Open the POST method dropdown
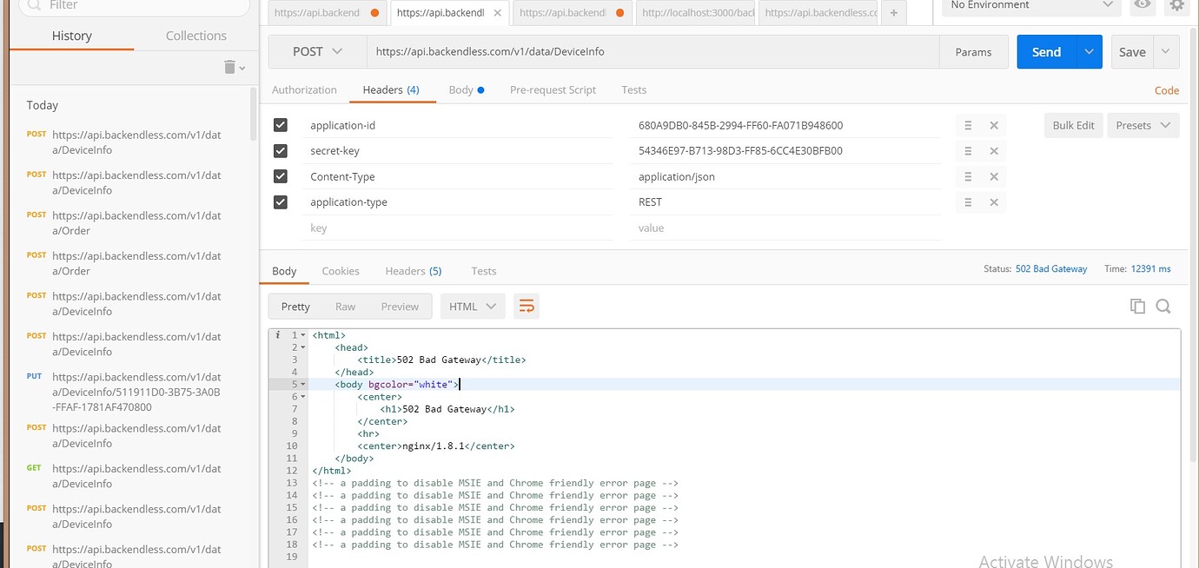The height and width of the screenshot is (568, 1199). pos(315,51)
